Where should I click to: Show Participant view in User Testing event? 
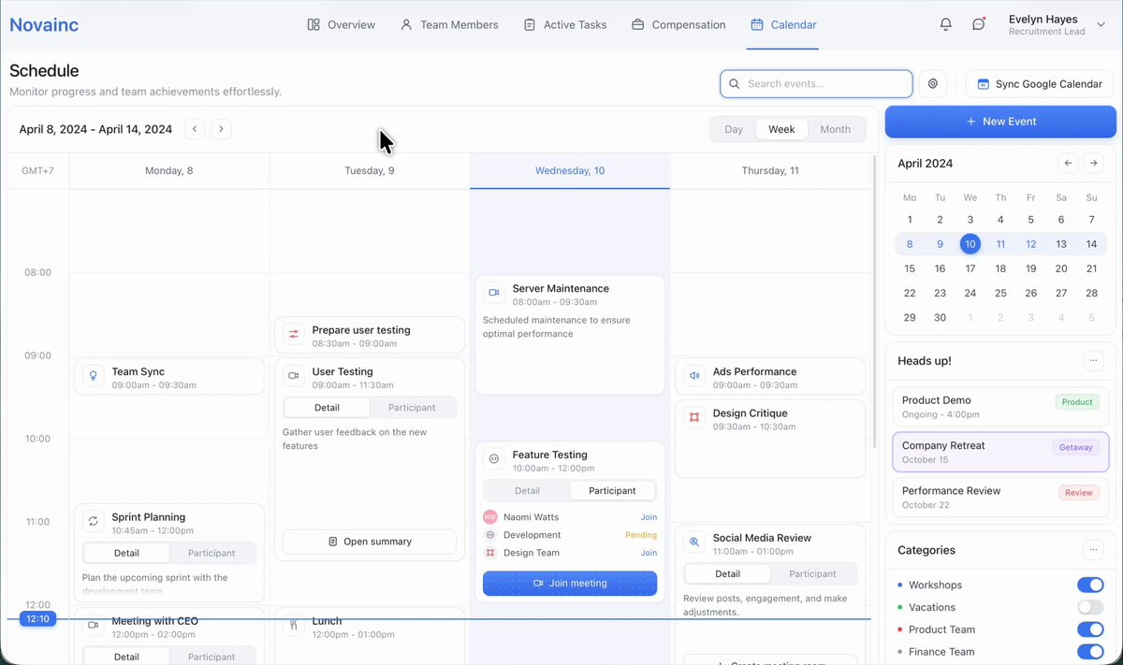pyautogui.click(x=412, y=408)
